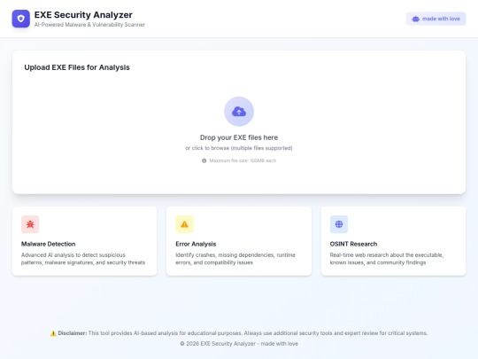Click the shield logo icon in header

click(20, 19)
